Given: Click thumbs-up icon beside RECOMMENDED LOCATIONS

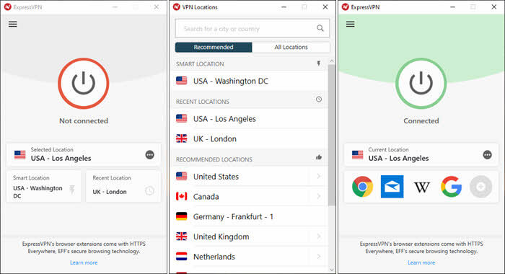Looking at the screenshot, I should [319, 157].
